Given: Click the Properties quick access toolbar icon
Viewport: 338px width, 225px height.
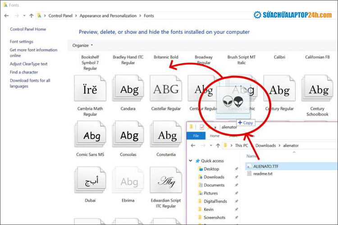Looking at the screenshot, I should [202, 127].
